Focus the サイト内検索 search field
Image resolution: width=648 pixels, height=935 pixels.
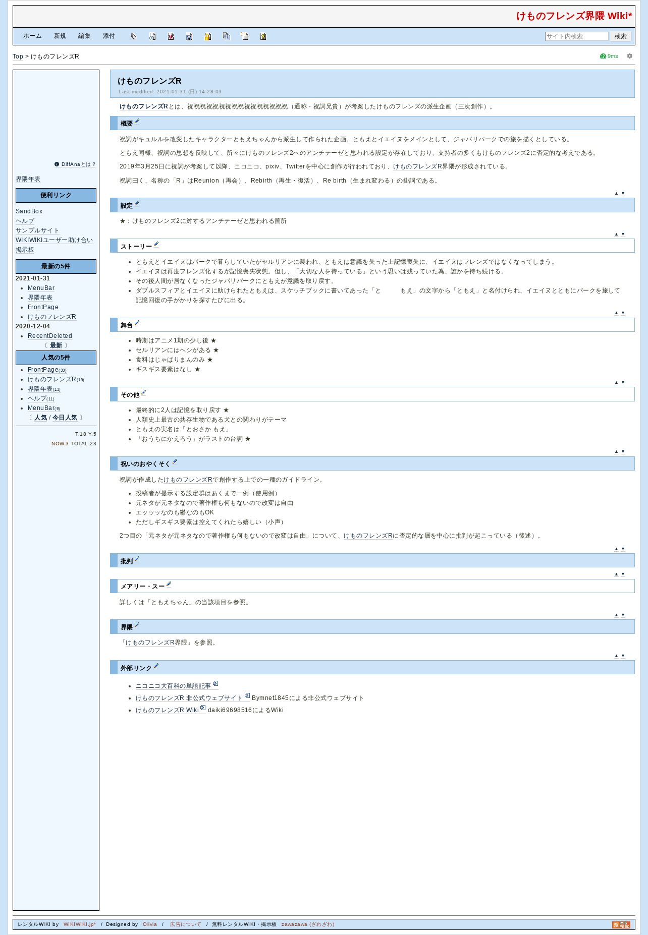point(576,36)
